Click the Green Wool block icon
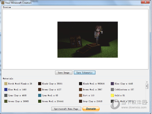 (40, 101)
